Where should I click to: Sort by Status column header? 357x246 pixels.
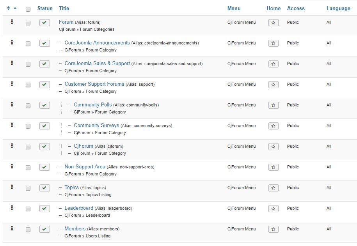pos(45,8)
